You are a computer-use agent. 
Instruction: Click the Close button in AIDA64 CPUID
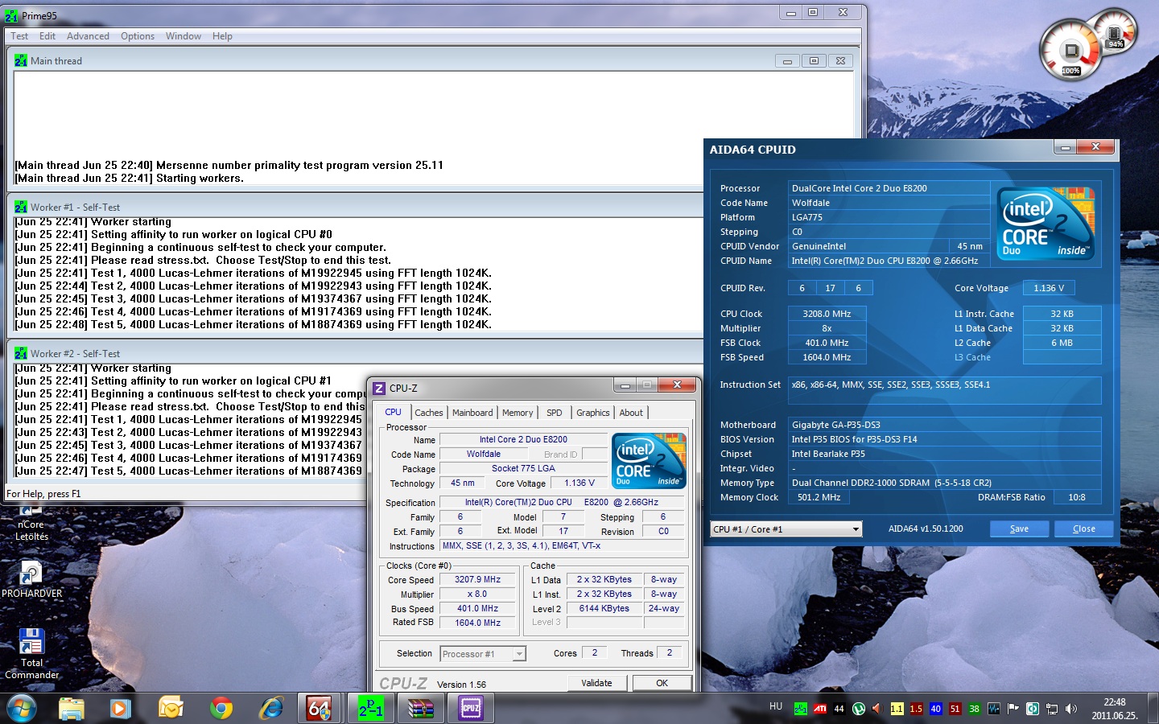(x=1083, y=529)
